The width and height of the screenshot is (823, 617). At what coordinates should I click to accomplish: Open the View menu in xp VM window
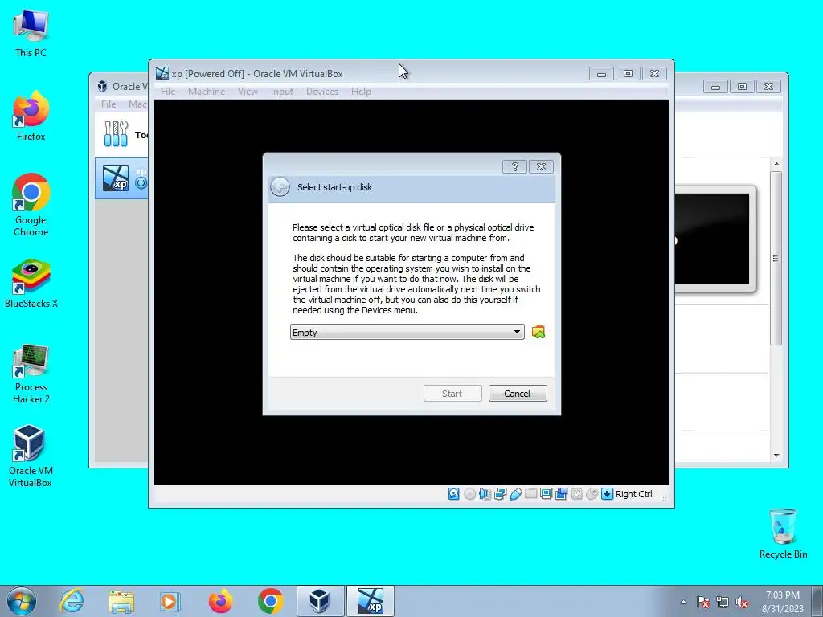pyautogui.click(x=248, y=92)
